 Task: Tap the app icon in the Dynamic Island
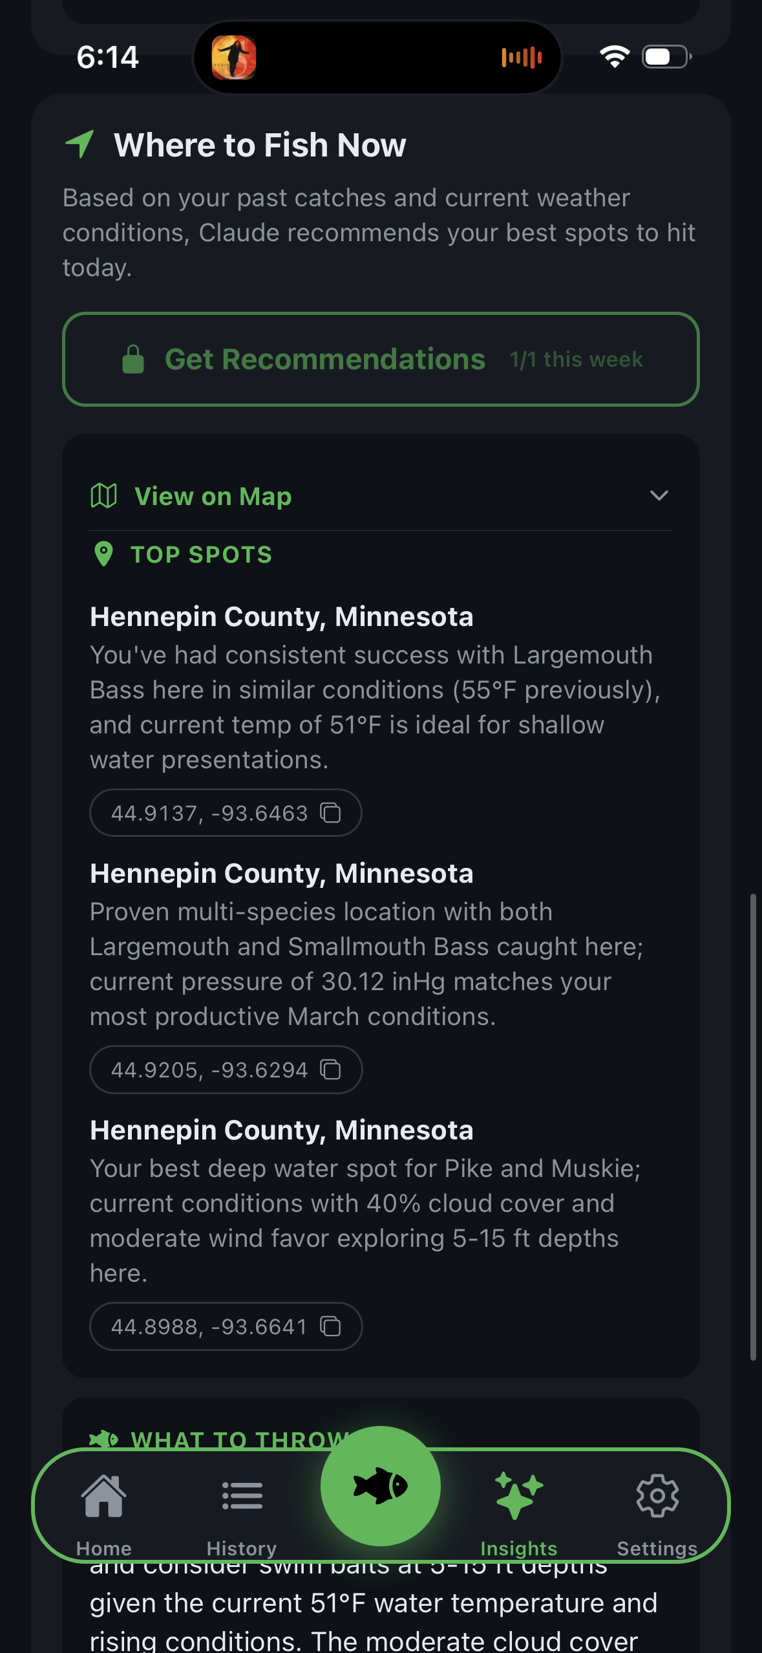click(234, 58)
